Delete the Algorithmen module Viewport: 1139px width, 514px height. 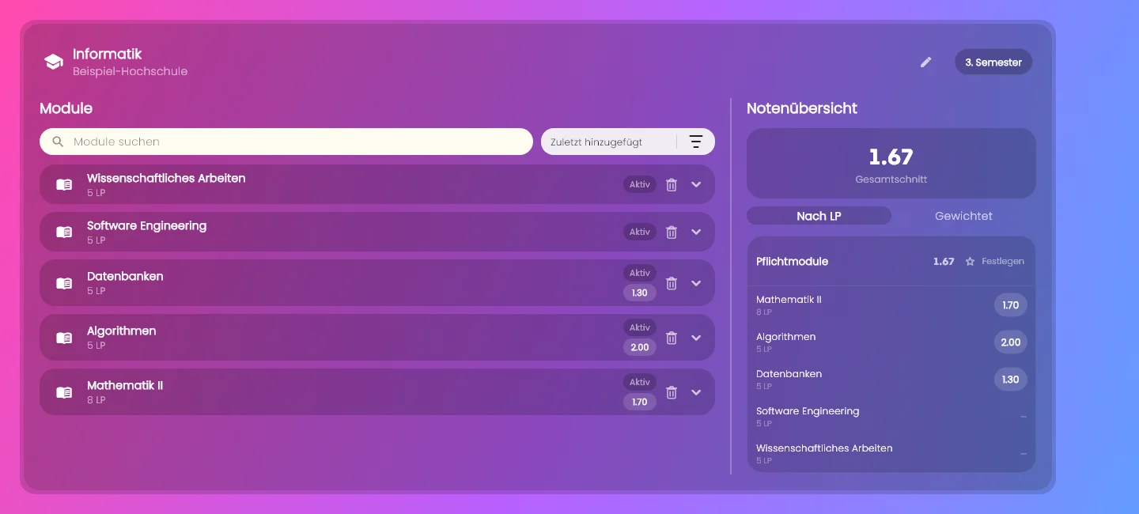(x=672, y=338)
